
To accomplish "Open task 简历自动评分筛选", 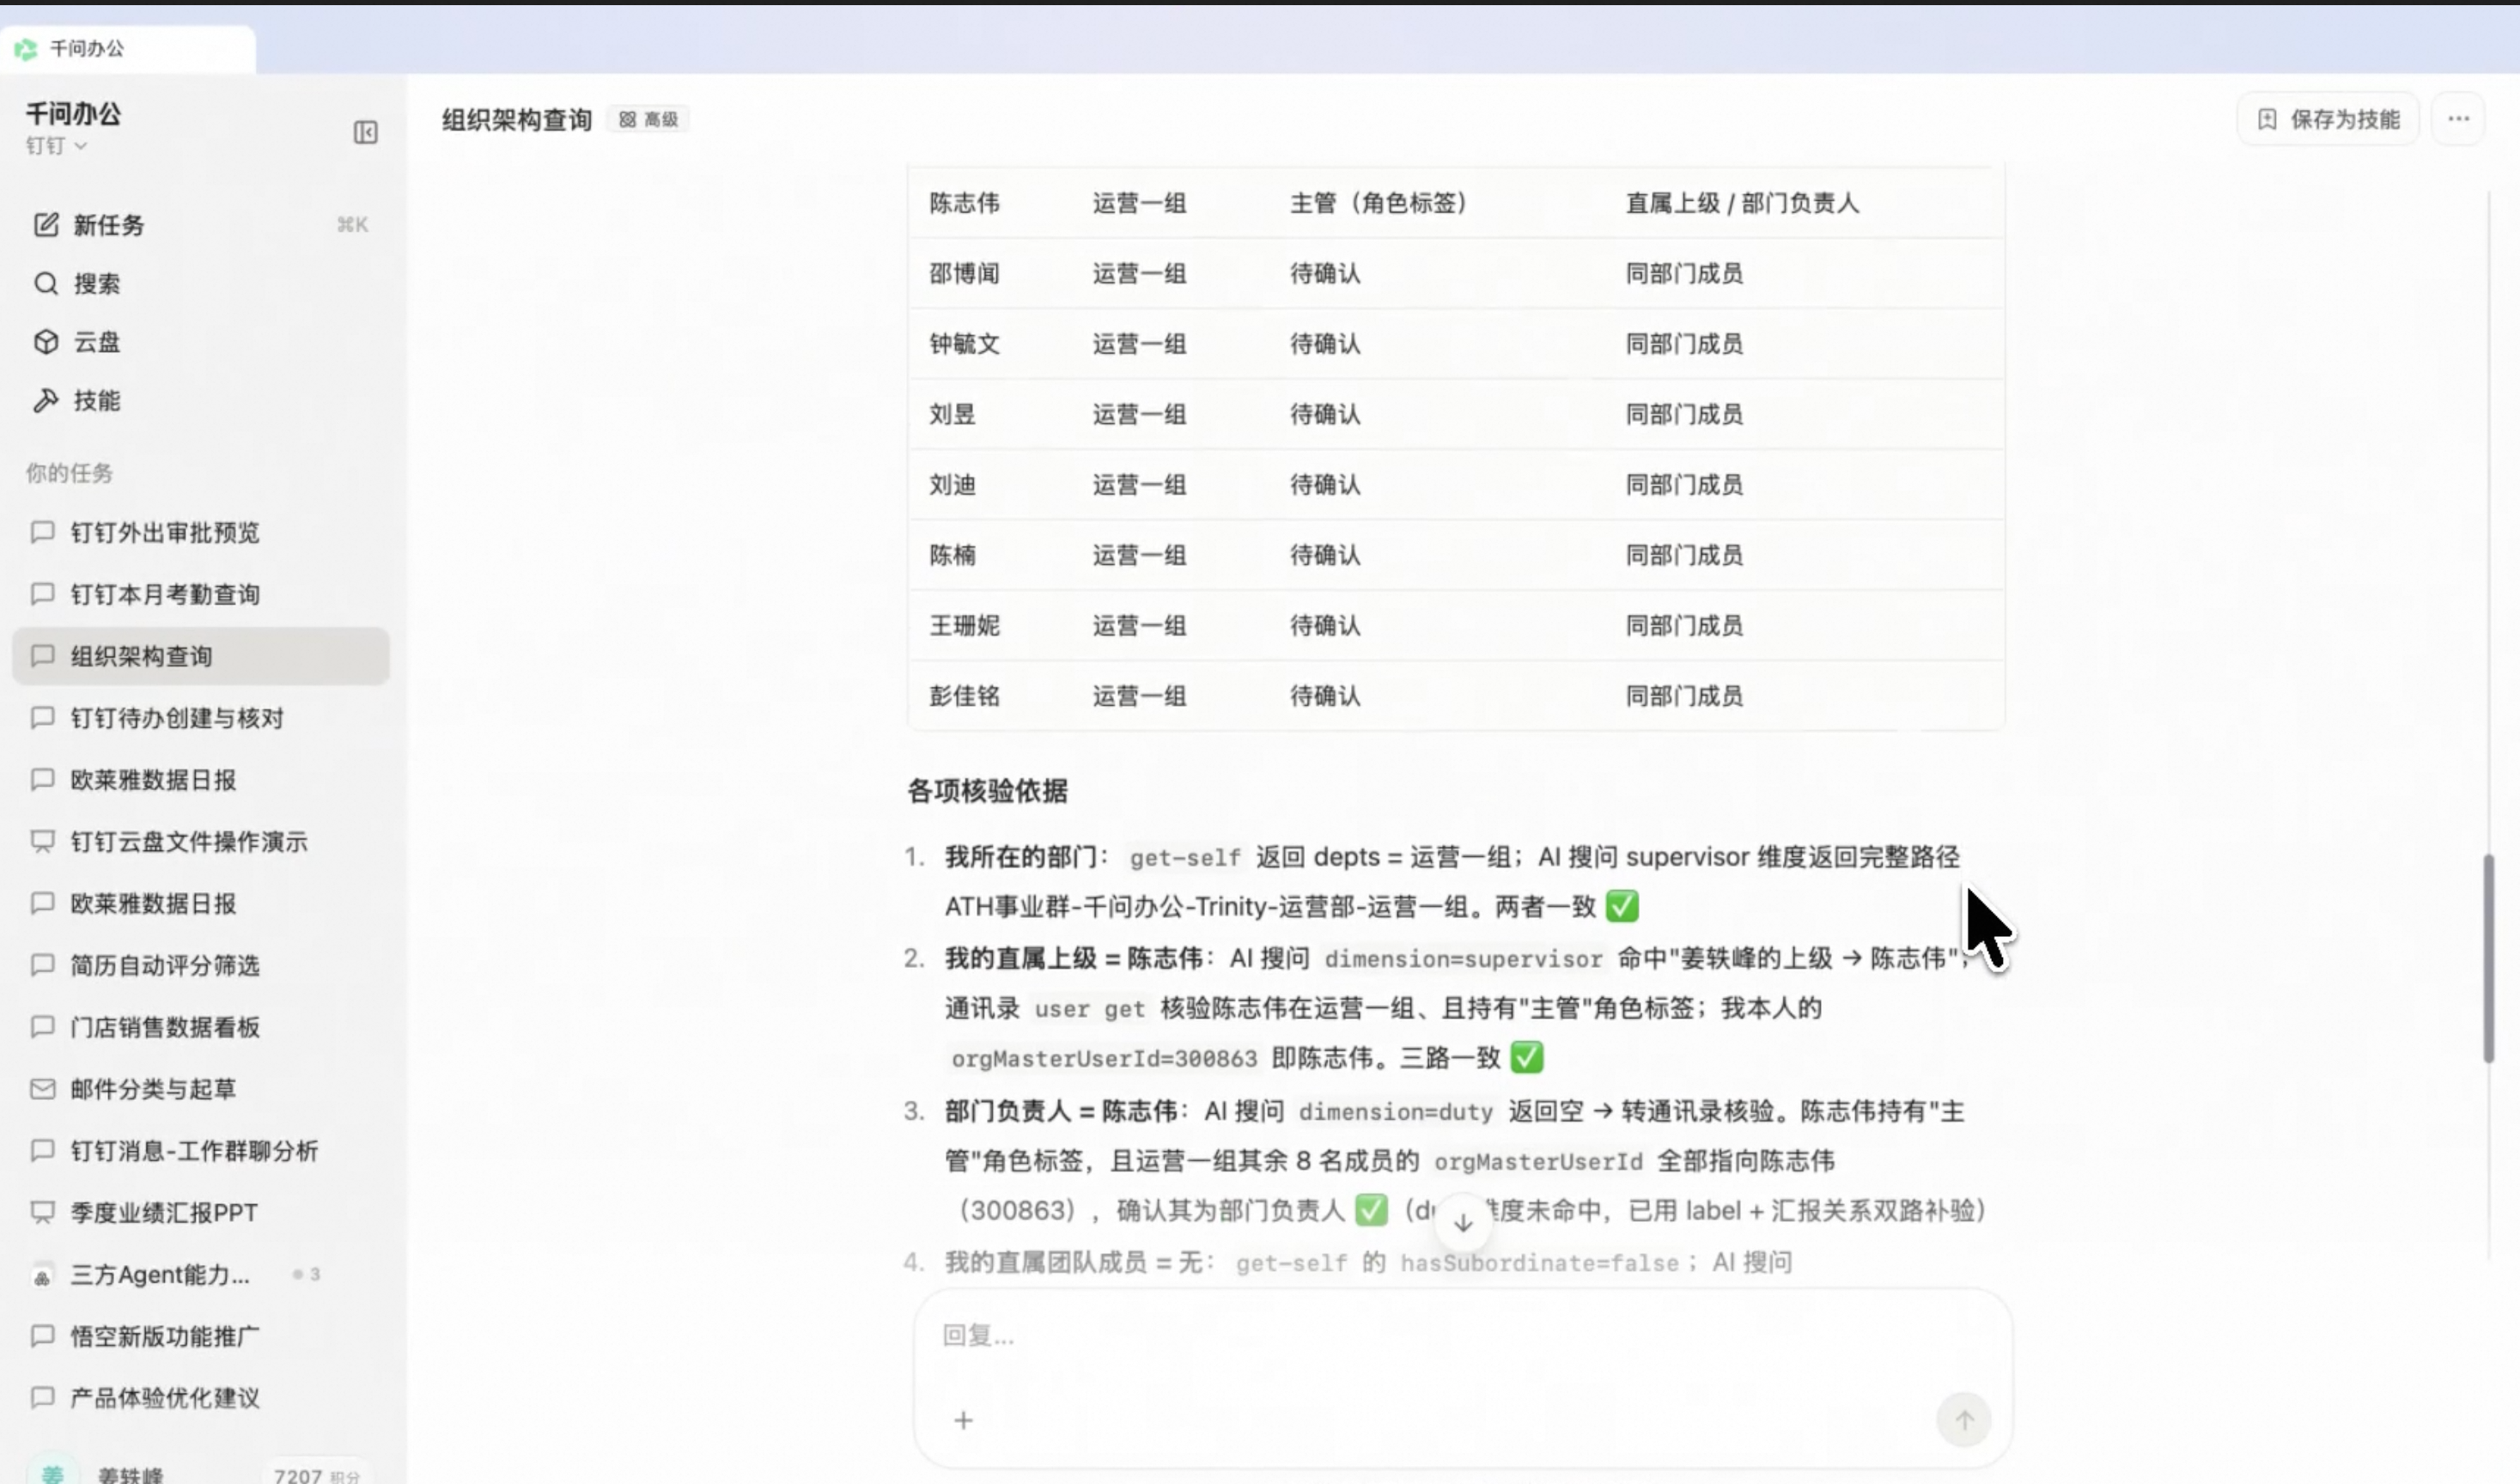I will (x=200, y=965).
